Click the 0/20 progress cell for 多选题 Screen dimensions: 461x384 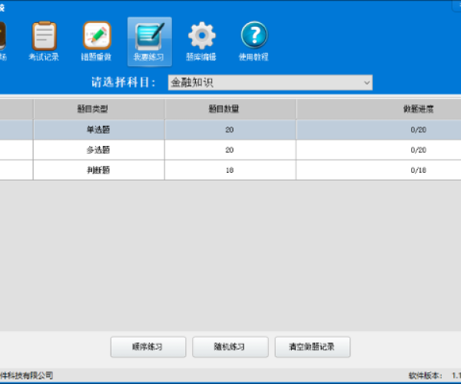click(418, 150)
